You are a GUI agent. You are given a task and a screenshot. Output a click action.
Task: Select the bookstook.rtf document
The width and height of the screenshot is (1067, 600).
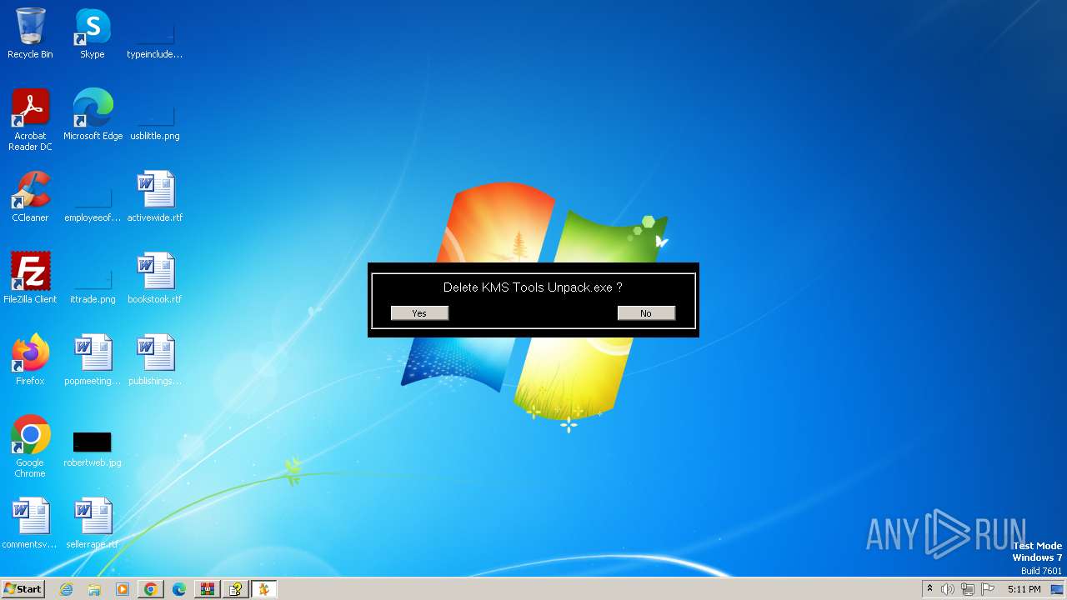coord(155,278)
